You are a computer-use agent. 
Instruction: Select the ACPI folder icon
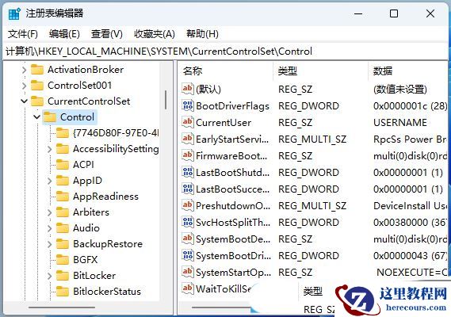pyautogui.click(x=63, y=165)
